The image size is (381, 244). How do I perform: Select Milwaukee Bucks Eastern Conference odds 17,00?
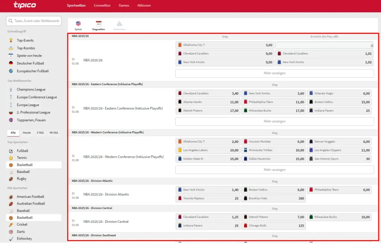pyautogui.click(x=273, y=110)
